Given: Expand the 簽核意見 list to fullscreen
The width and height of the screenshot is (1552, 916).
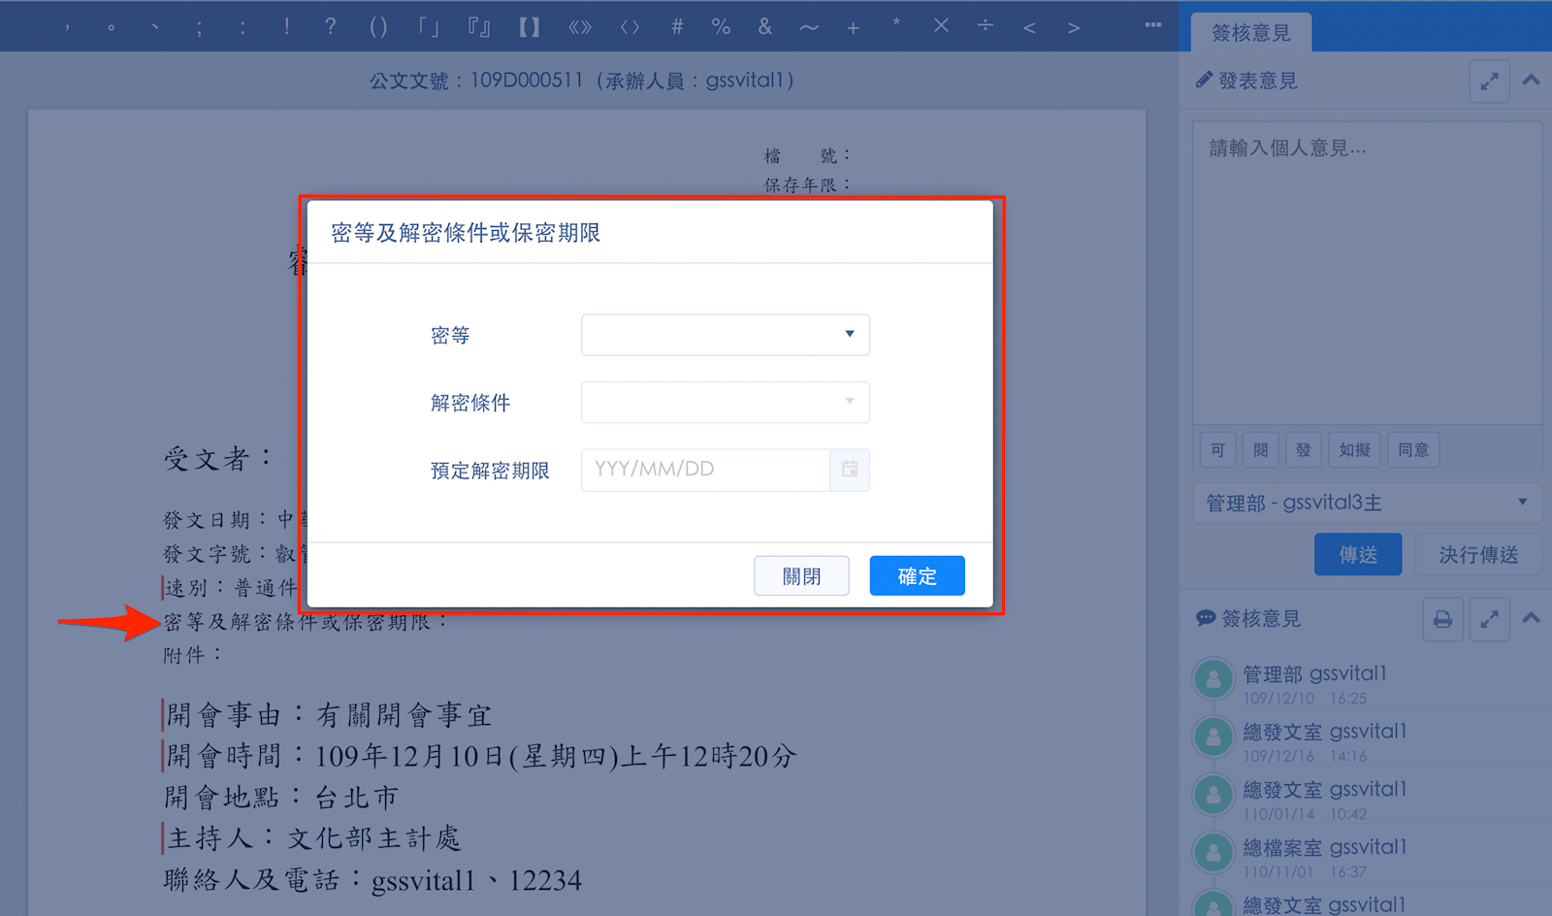Looking at the screenshot, I should [x=1489, y=619].
